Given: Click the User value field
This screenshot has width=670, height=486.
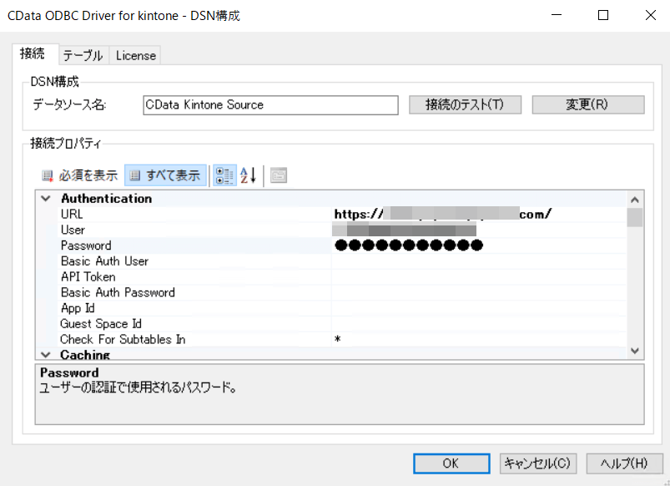Looking at the screenshot, I should [x=479, y=230].
